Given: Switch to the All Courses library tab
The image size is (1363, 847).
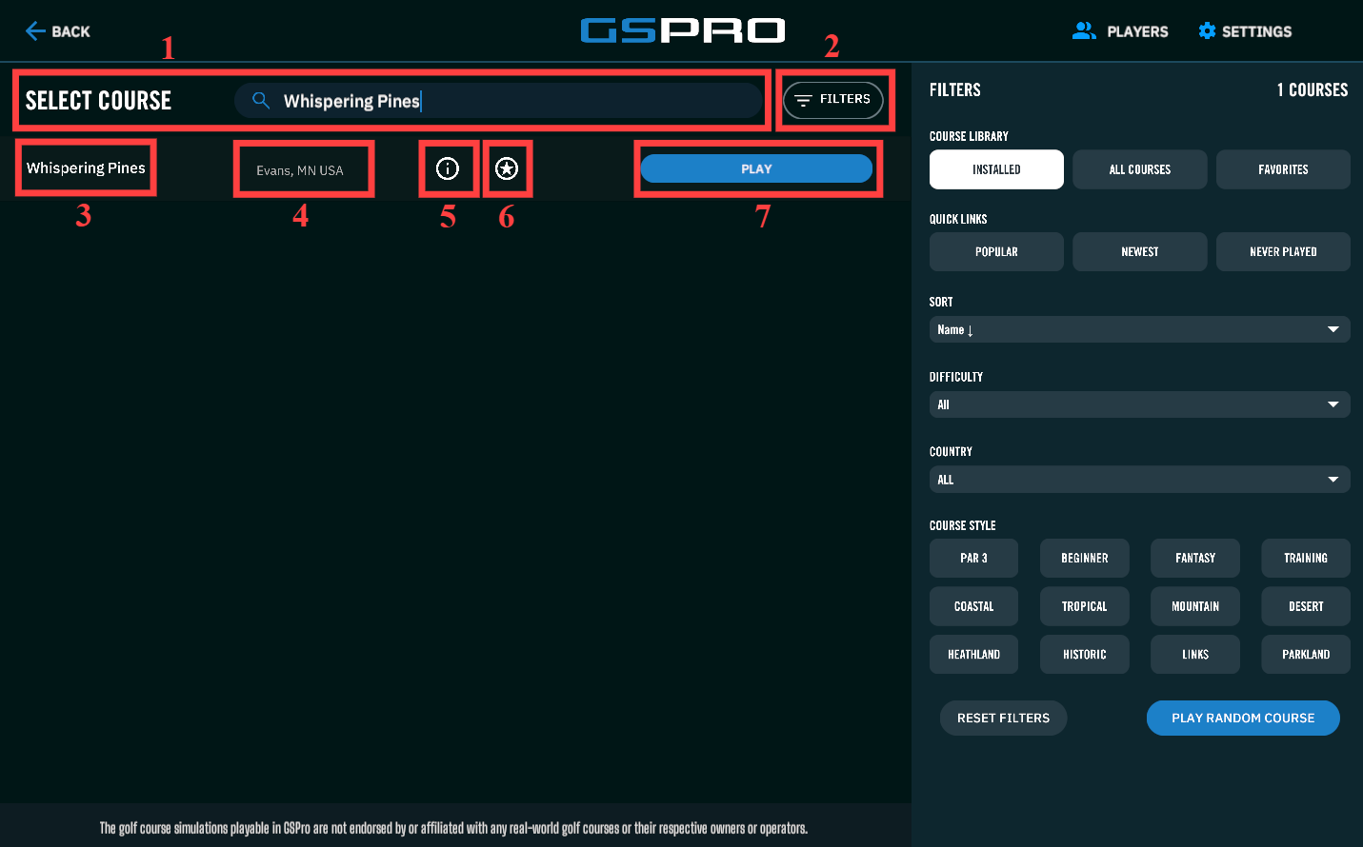Looking at the screenshot, I should point(1139,169).
